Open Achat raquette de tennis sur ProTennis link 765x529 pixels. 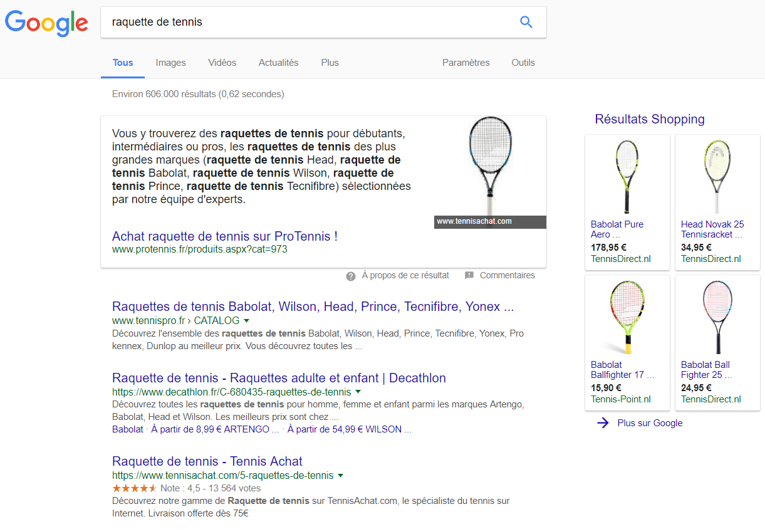coord(225,236)
